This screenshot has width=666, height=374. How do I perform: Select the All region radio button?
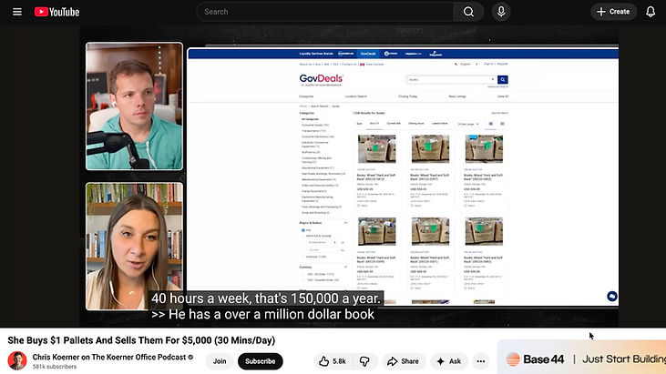[x=303, y=230]
